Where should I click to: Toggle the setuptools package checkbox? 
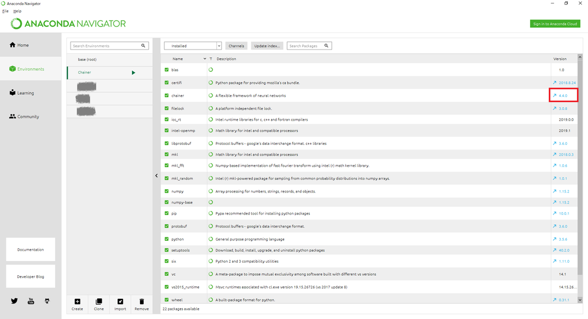pos(167,250)
